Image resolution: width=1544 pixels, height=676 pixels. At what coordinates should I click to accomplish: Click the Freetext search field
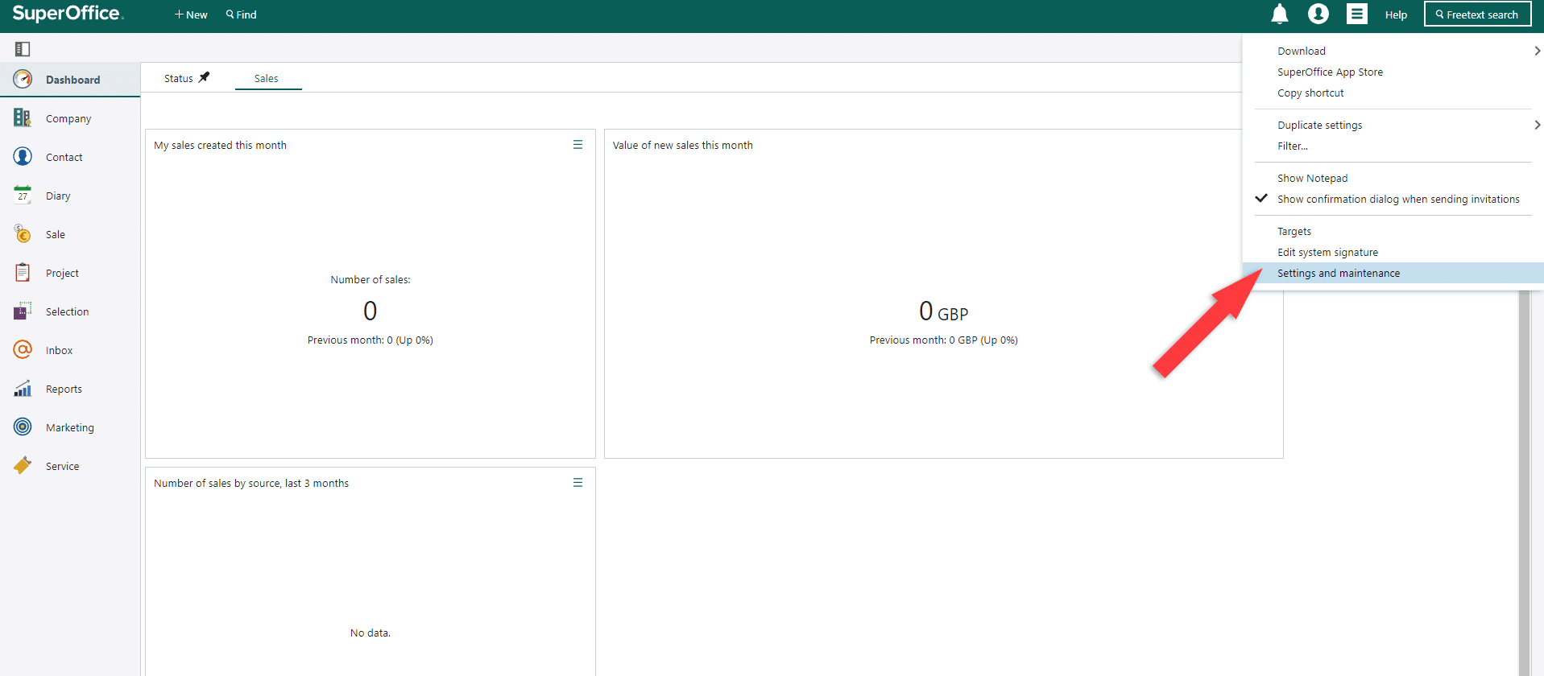tap(1477, 14)
